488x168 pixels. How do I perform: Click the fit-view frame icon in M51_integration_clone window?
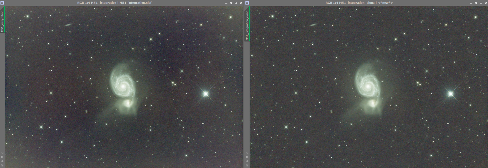click(x=247, y=157)
